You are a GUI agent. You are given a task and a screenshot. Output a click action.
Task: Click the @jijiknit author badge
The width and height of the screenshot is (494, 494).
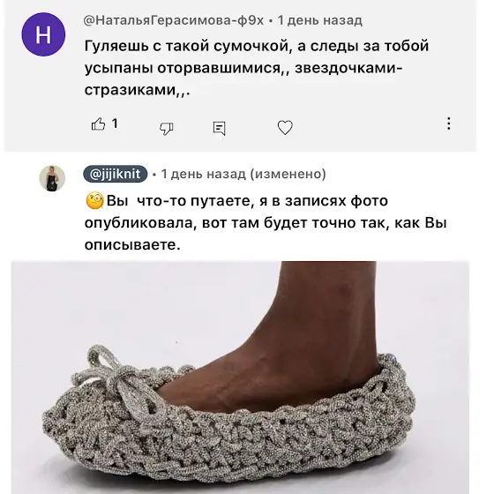pyautogui.click(x=116, y=174)
